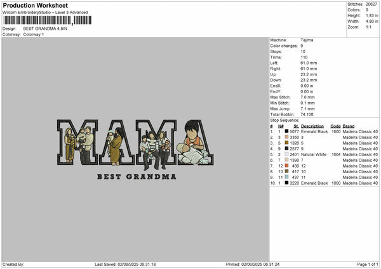Click the Width value 4.80 in
Viewport: 381px width, 269px height.
(x=371, y=22)
